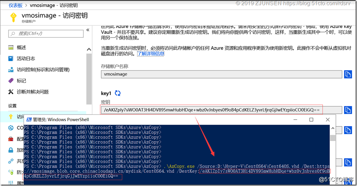Click the PowerShell scrollbar up arrow
Viewport: 357px width, 186px height.
pyautogui.click(x=333, y=128)
